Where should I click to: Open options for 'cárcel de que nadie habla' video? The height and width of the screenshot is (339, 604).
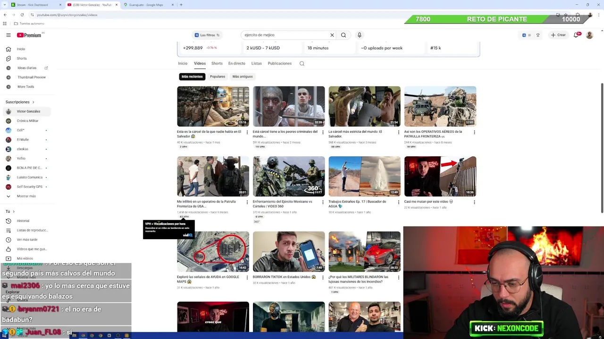[x=247, y=132]
